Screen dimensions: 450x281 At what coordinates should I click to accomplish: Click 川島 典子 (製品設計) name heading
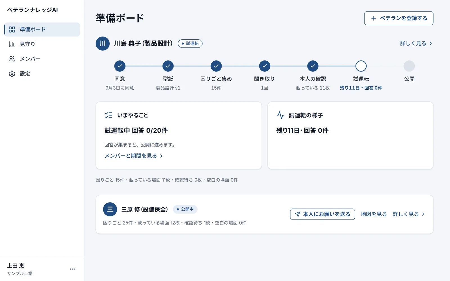tap(143, 44)
